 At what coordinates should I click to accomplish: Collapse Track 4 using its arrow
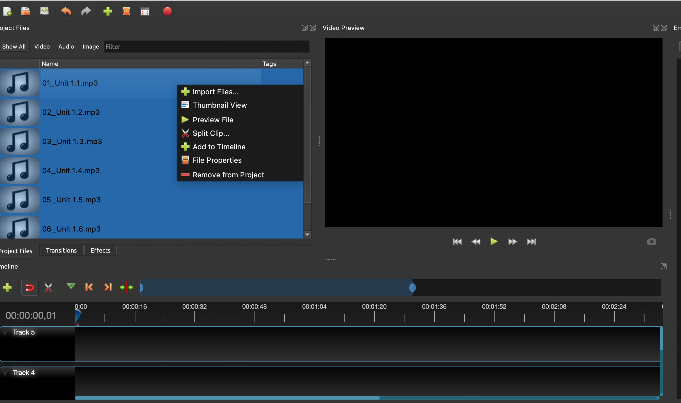tap(5, 373)
